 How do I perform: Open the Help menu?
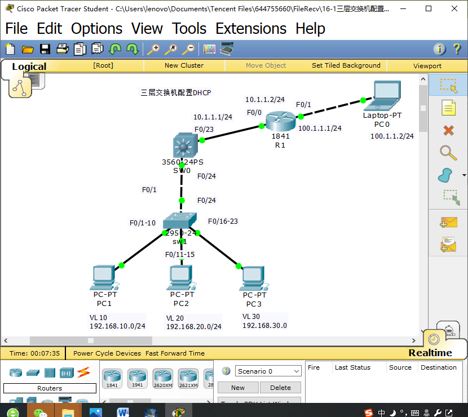tap(311, 29)
